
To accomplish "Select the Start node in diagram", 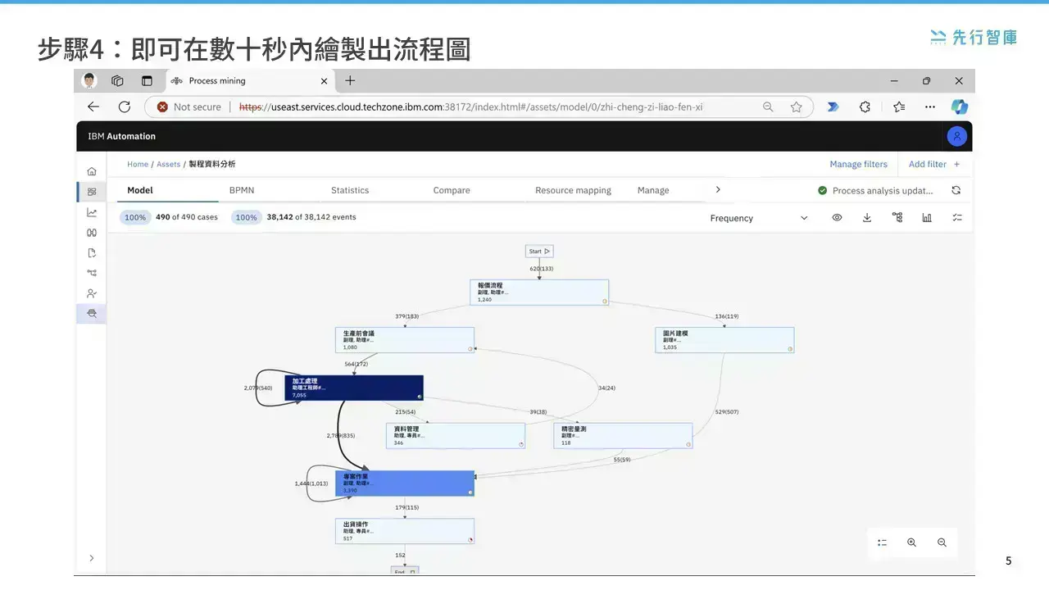I will 539,252.
